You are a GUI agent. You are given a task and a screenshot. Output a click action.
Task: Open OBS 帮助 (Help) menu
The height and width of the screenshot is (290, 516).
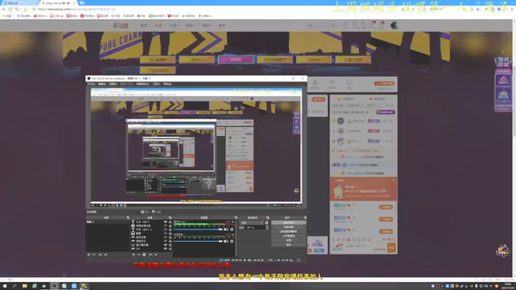(x=168, y=84)
